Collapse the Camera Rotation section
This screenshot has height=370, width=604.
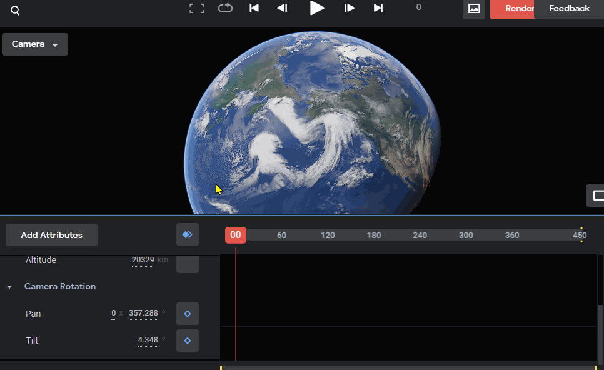pos(9,287)
